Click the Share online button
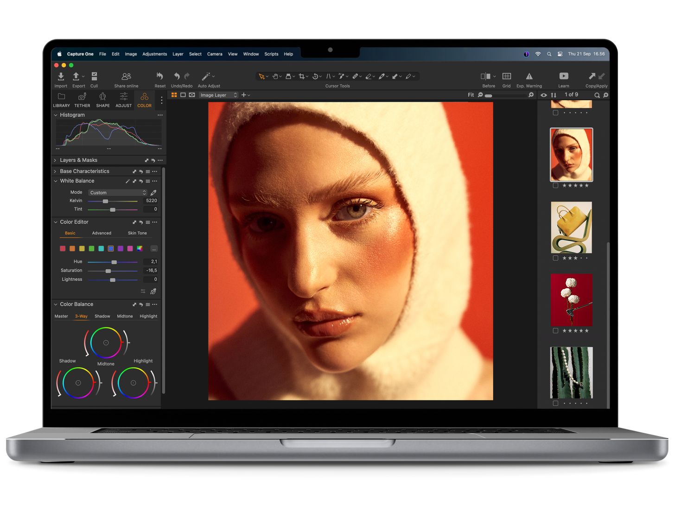The height and width of the screenshot is (506, 675). 126,76
